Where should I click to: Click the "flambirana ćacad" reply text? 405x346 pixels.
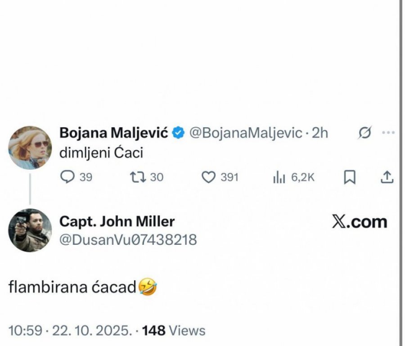tap(72, 288)
